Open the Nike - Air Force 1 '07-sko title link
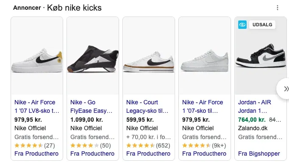Screen dimensions: 289x162 point(203,106)
